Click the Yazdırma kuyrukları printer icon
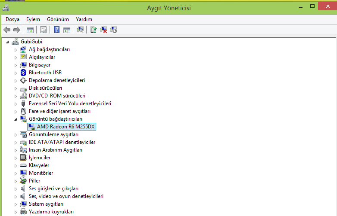337x216 pixels. [x=23, y=212]
